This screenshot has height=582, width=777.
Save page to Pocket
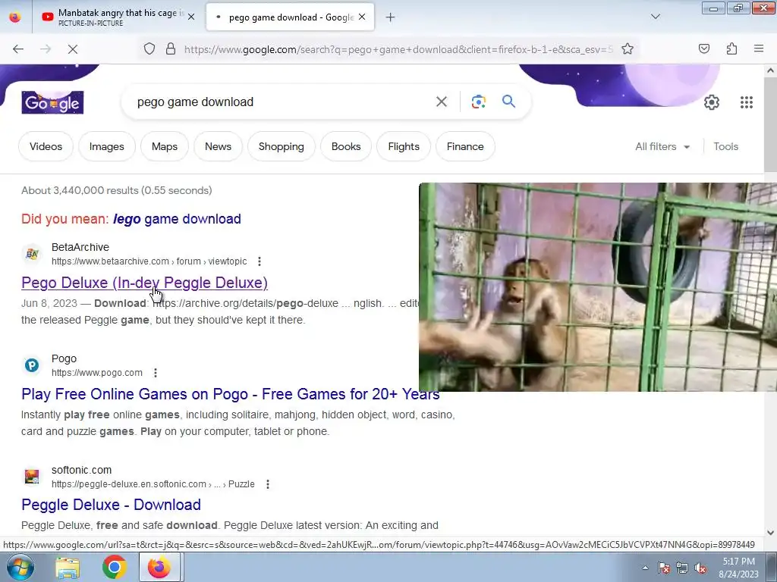click(x=703, y=48)
